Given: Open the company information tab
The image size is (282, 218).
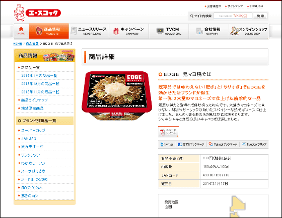Looking at the screenshot, I should [x=209, y=31].
